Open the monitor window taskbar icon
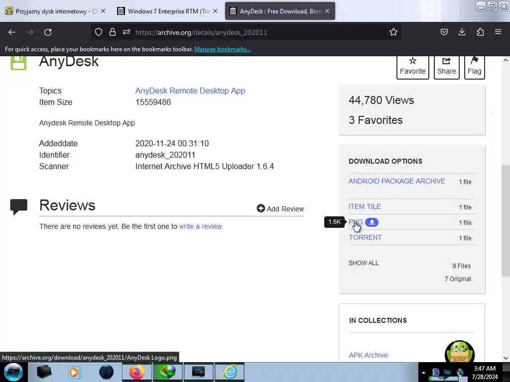Viewport: 510px width, 382px height. (x=198, y=372)
